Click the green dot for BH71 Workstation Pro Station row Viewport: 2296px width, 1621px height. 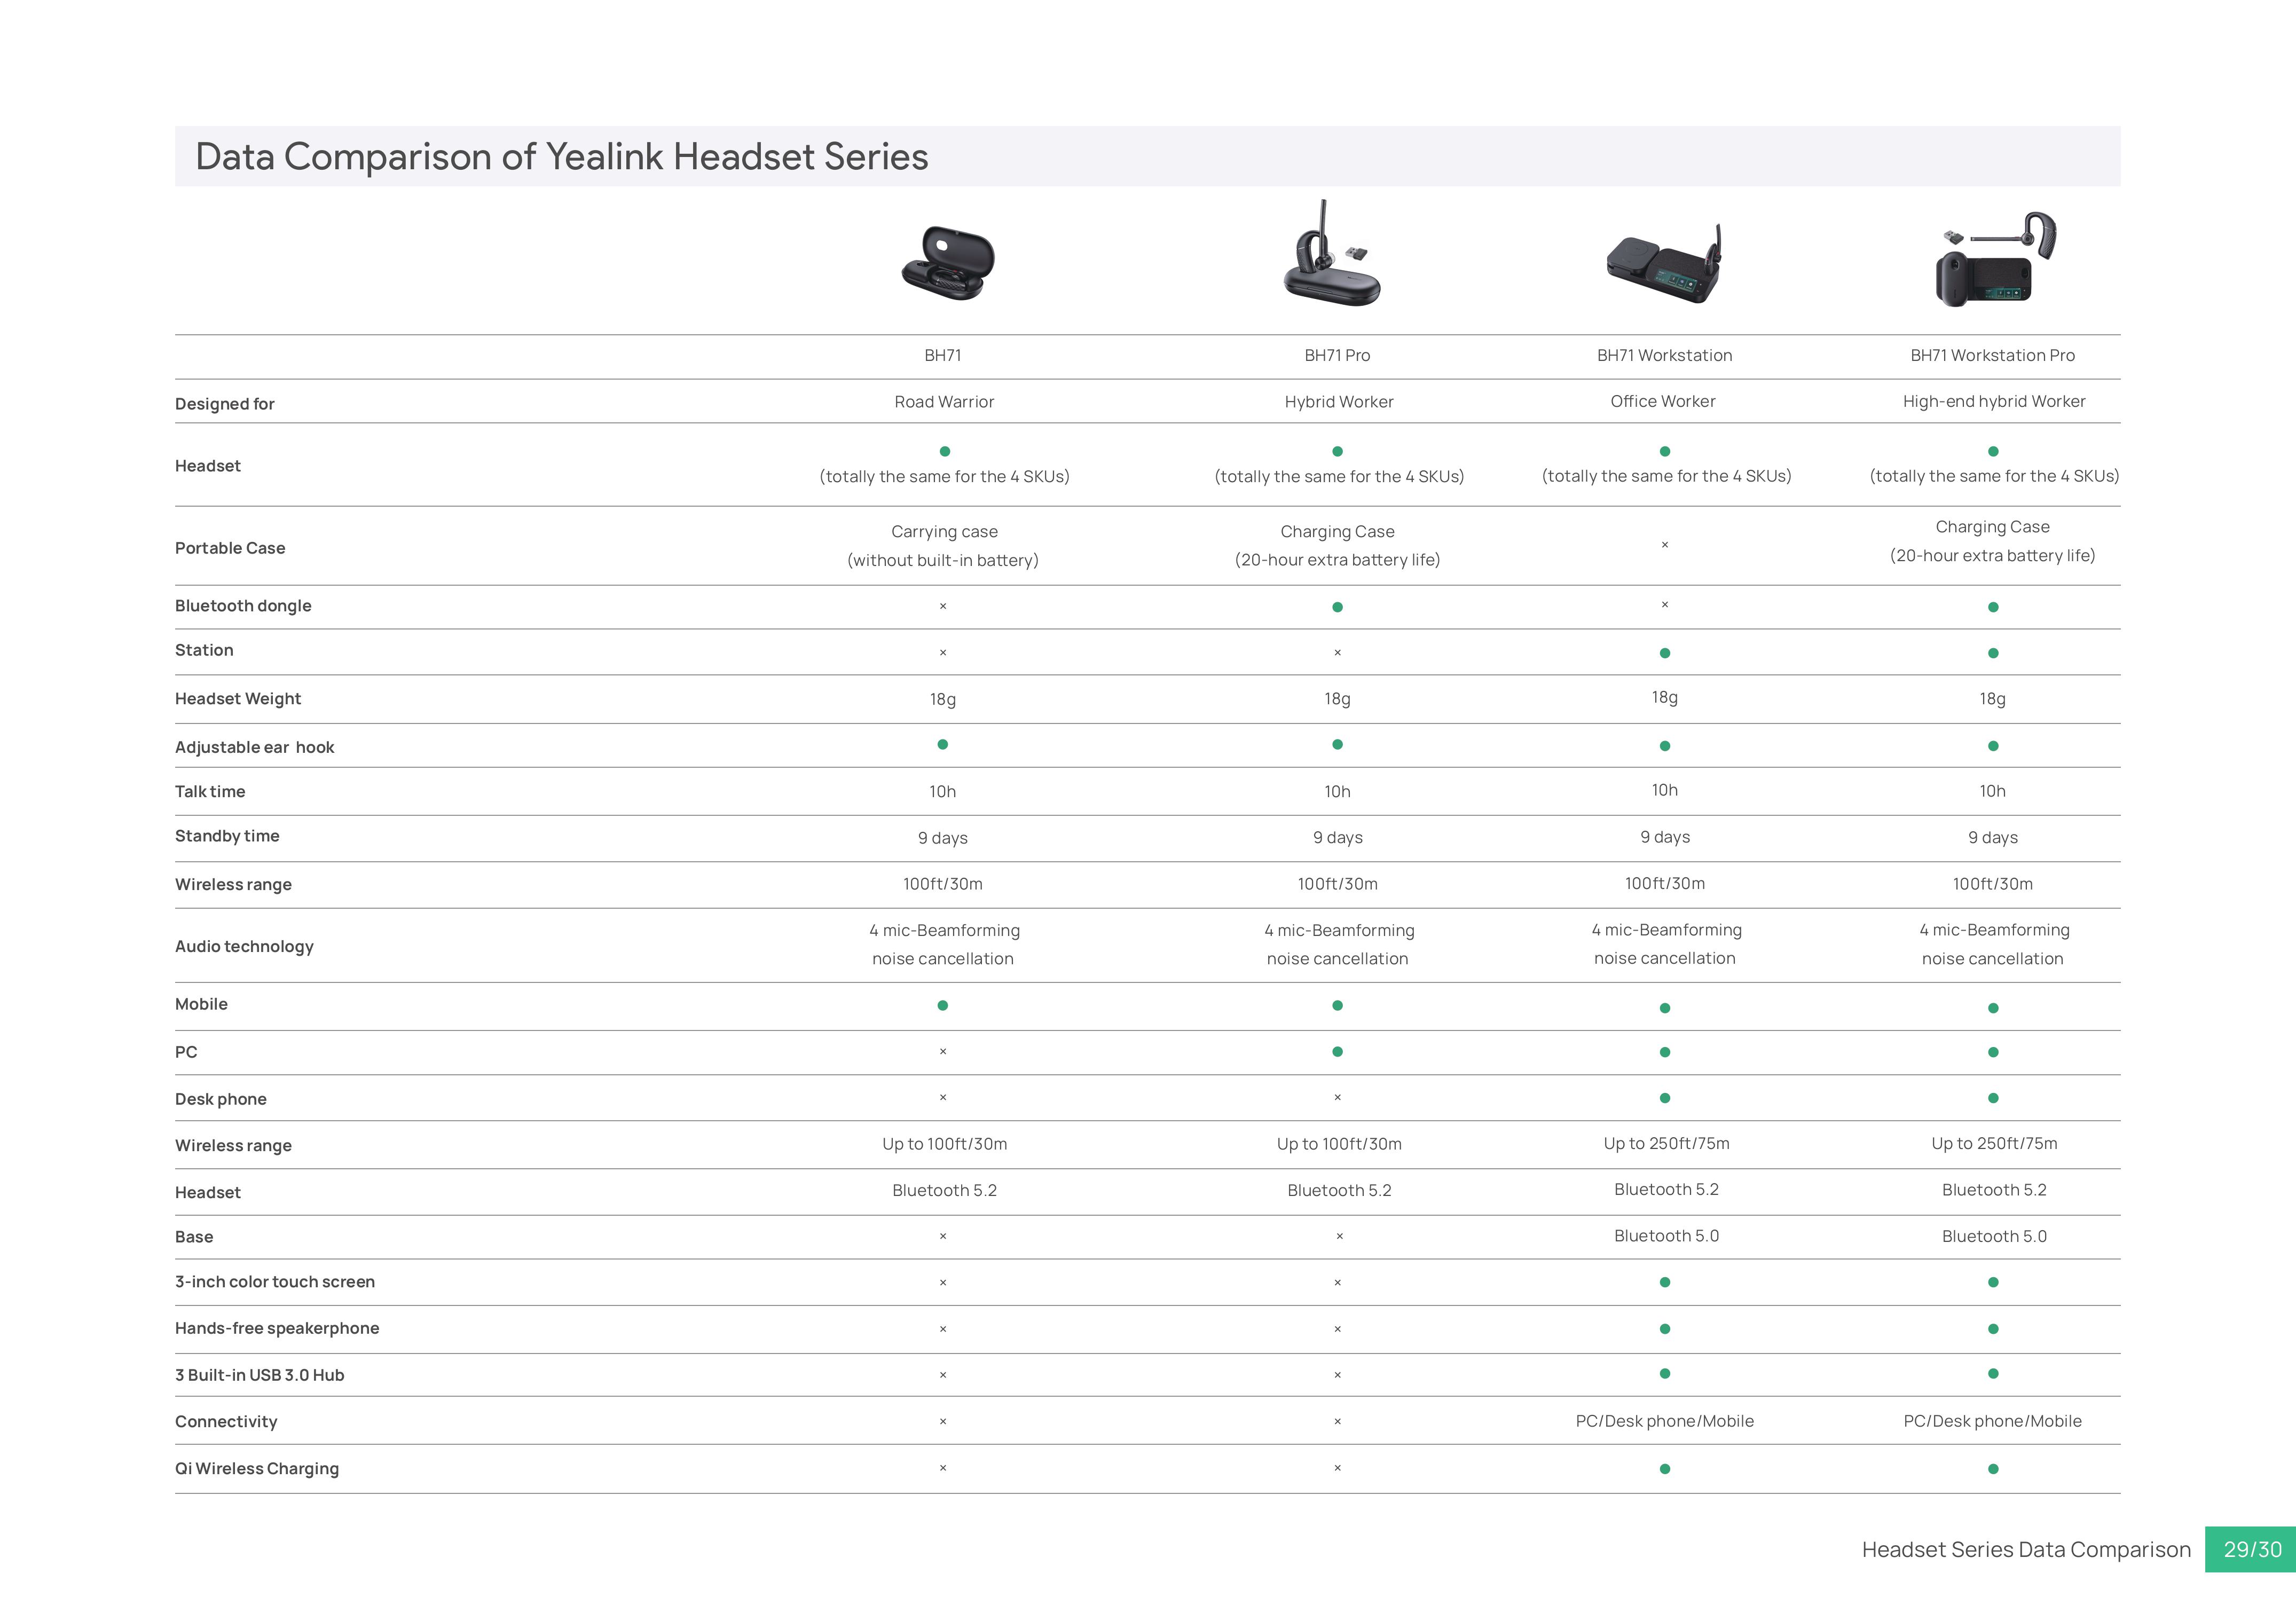coord(1993,653)
